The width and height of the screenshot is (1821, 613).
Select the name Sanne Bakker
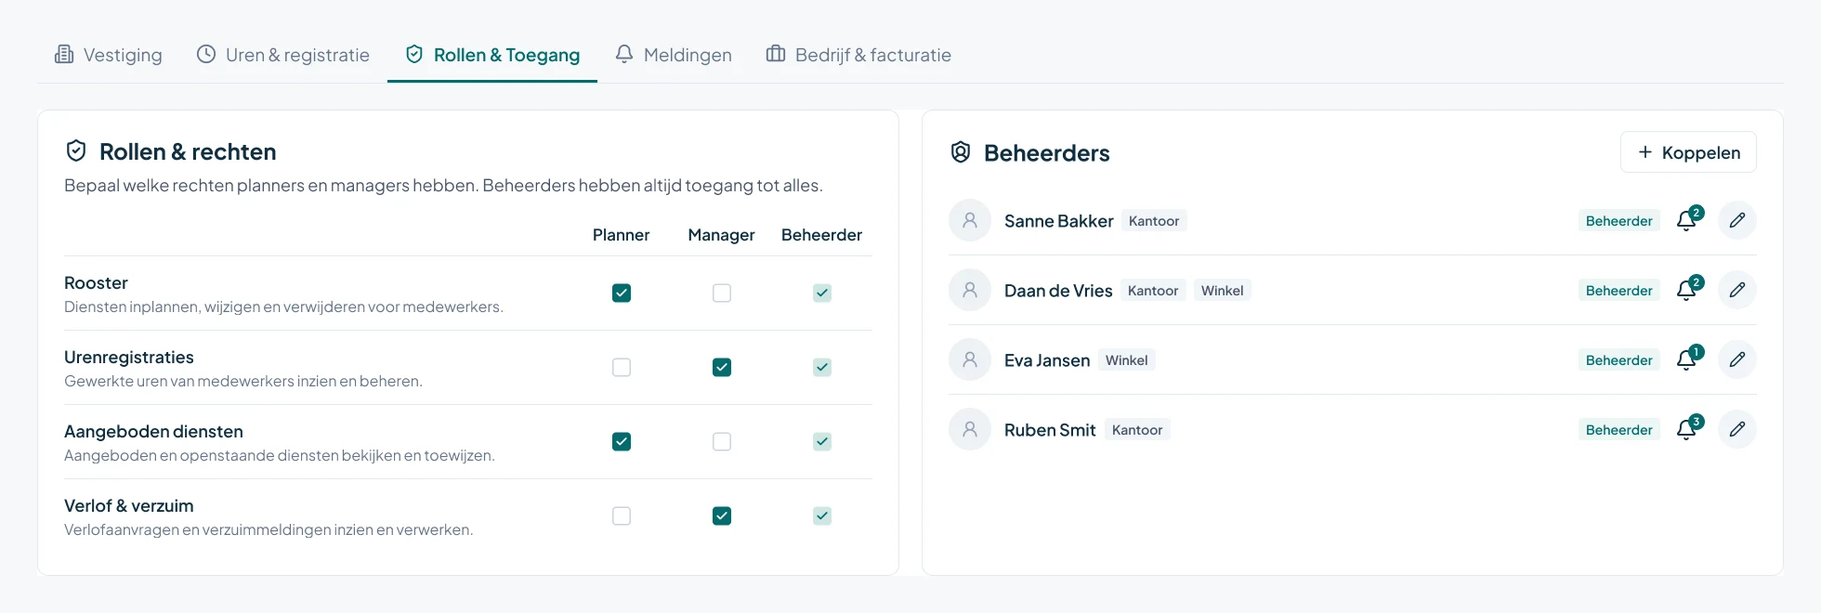pos(1059,221)
